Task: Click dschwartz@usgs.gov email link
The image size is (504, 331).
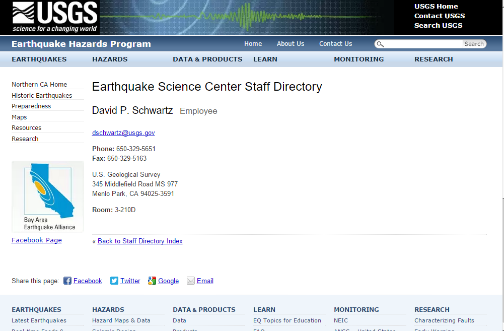Action: 123,133
